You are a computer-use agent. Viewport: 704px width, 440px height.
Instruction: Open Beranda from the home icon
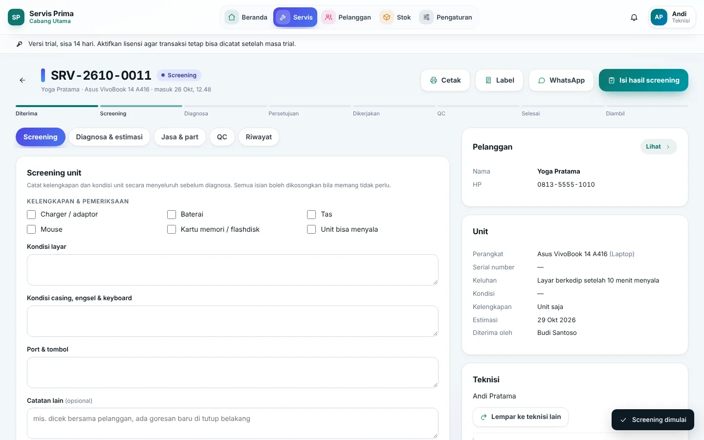click(232, 17)
